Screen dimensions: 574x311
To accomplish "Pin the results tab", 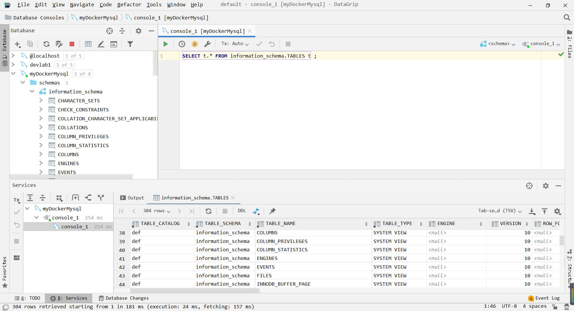I will point(272,211).
